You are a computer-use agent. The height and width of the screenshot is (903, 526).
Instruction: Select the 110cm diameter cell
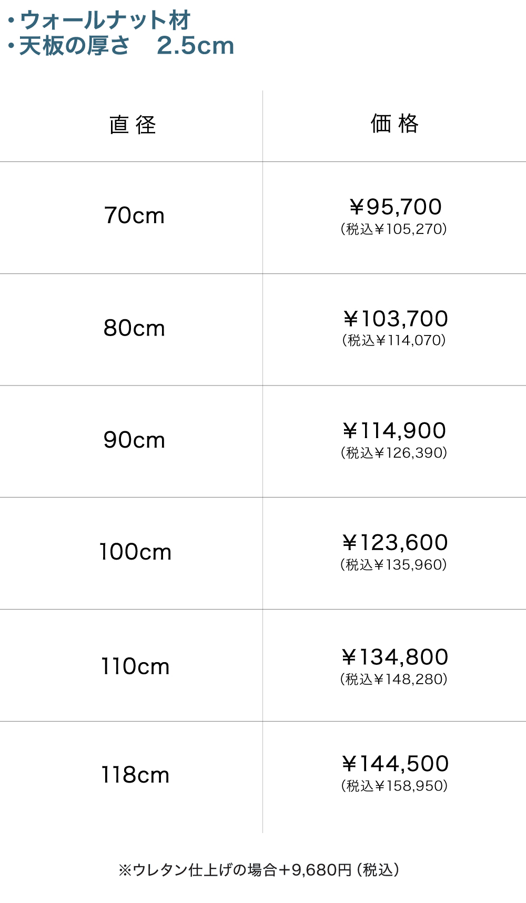[136, 667]
